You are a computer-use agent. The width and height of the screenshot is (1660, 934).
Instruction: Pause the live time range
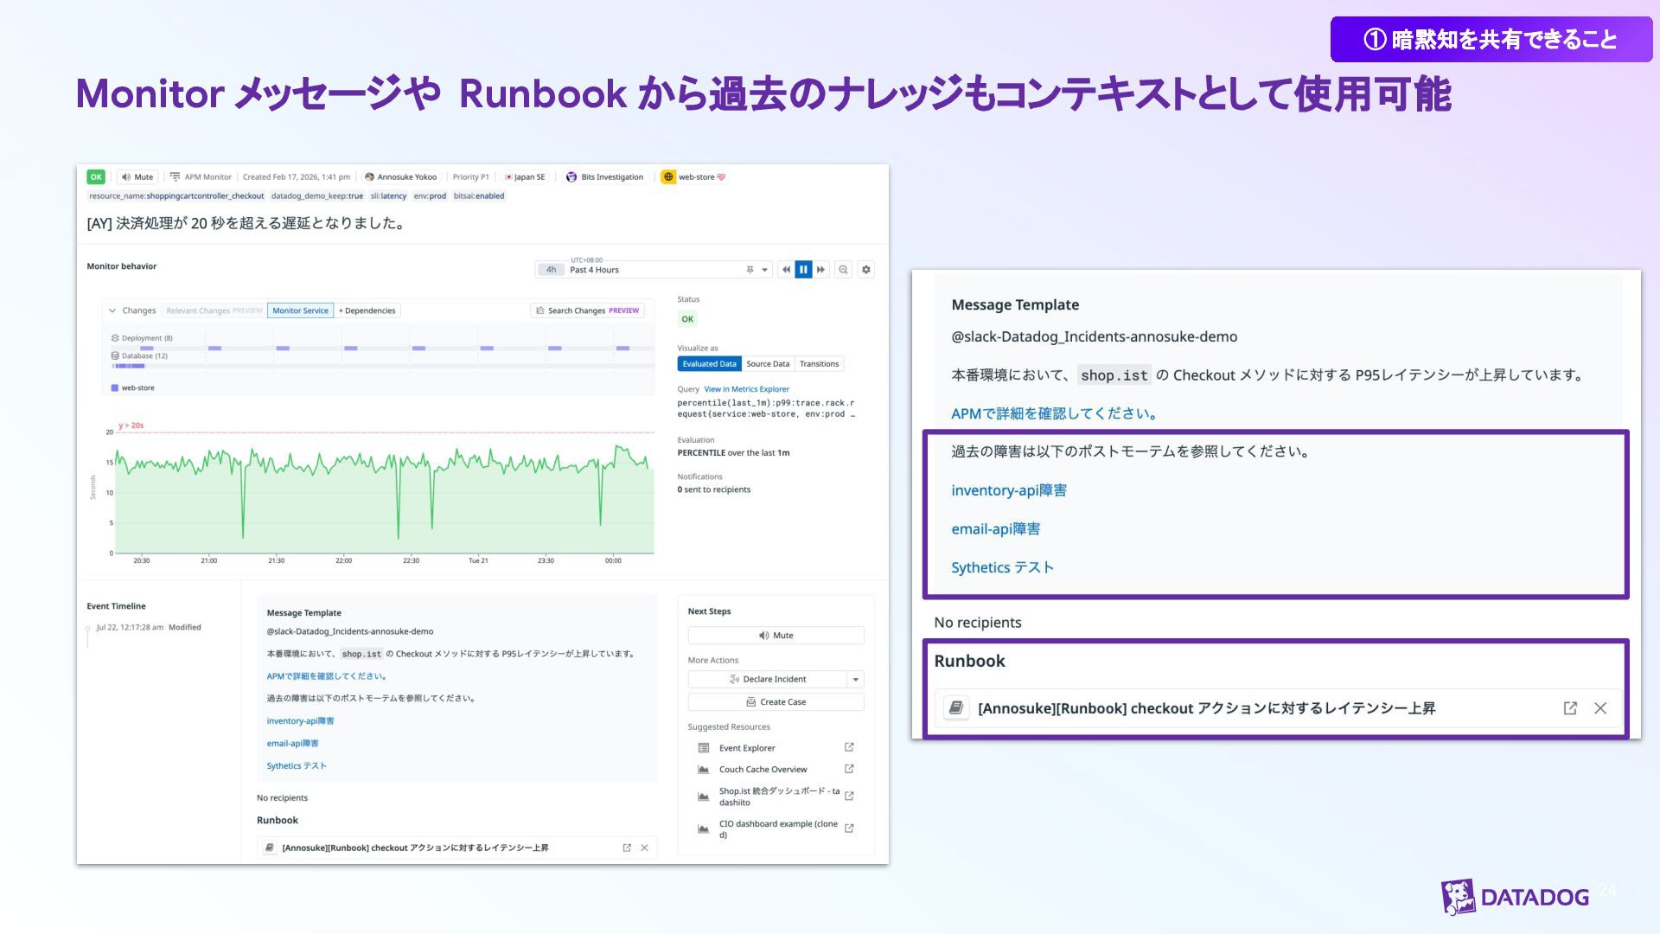click(803, 270)
